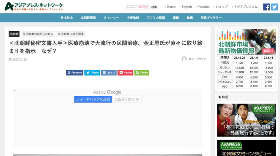Viewport: 280px width, 156px height.
Task: Open the English language link
Action: (187, 7)
